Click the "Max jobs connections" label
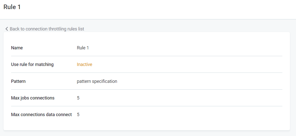The image size is (296, 136). (33, 98)
